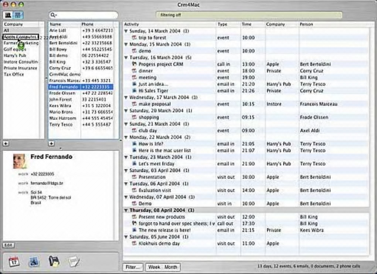
Task: Click event icon of 'trip to forest'
Action: (135, 37)
